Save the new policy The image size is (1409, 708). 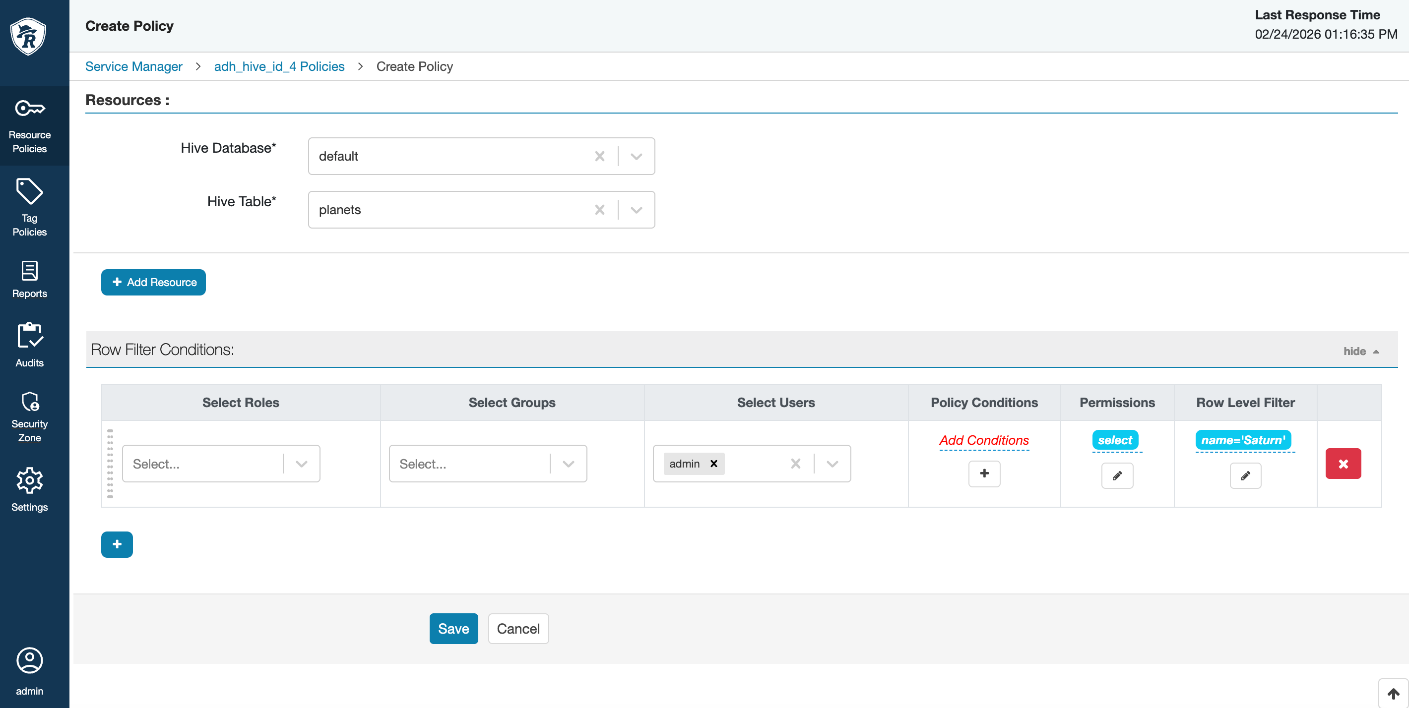(453, 628)
